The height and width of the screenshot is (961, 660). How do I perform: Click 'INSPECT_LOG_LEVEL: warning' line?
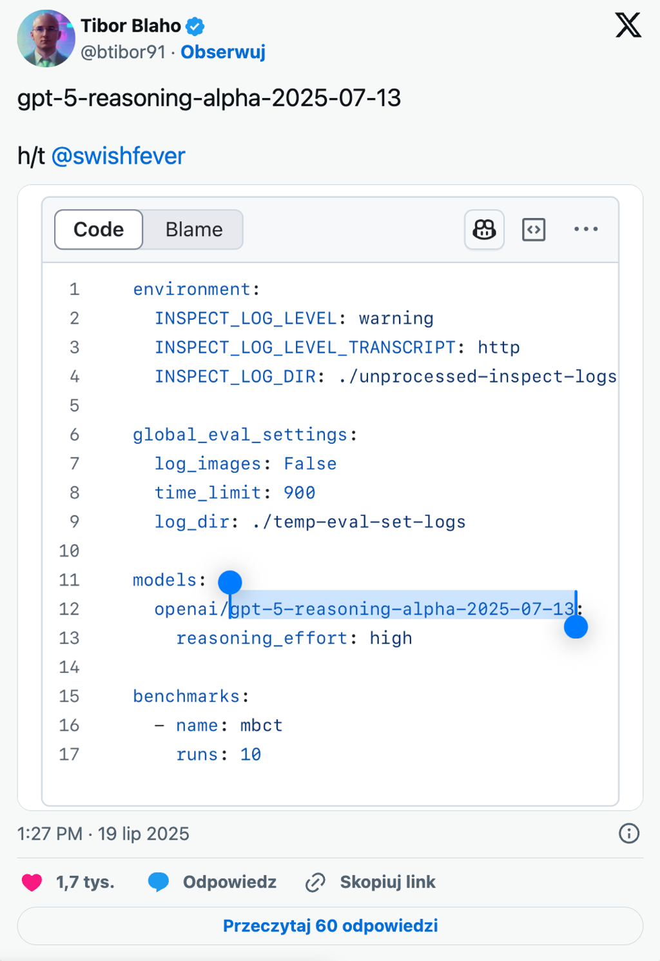coord(294,319)
